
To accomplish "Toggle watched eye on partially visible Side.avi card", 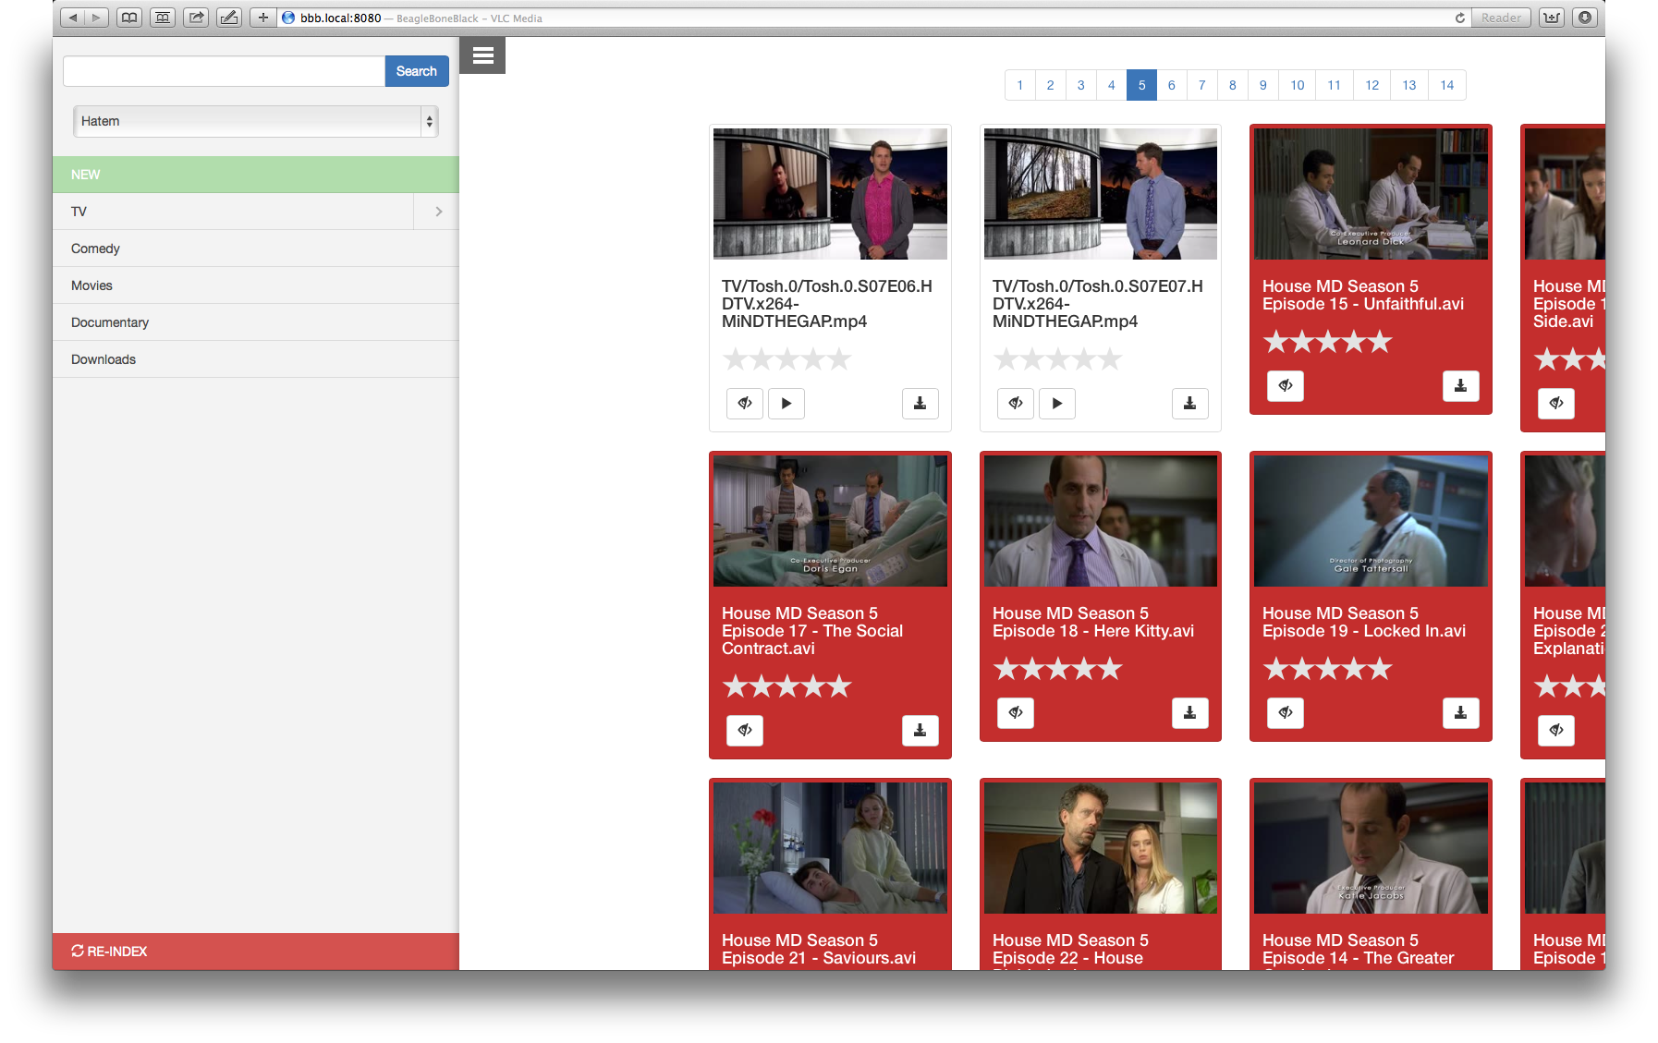I will [x=1556, y=404].
